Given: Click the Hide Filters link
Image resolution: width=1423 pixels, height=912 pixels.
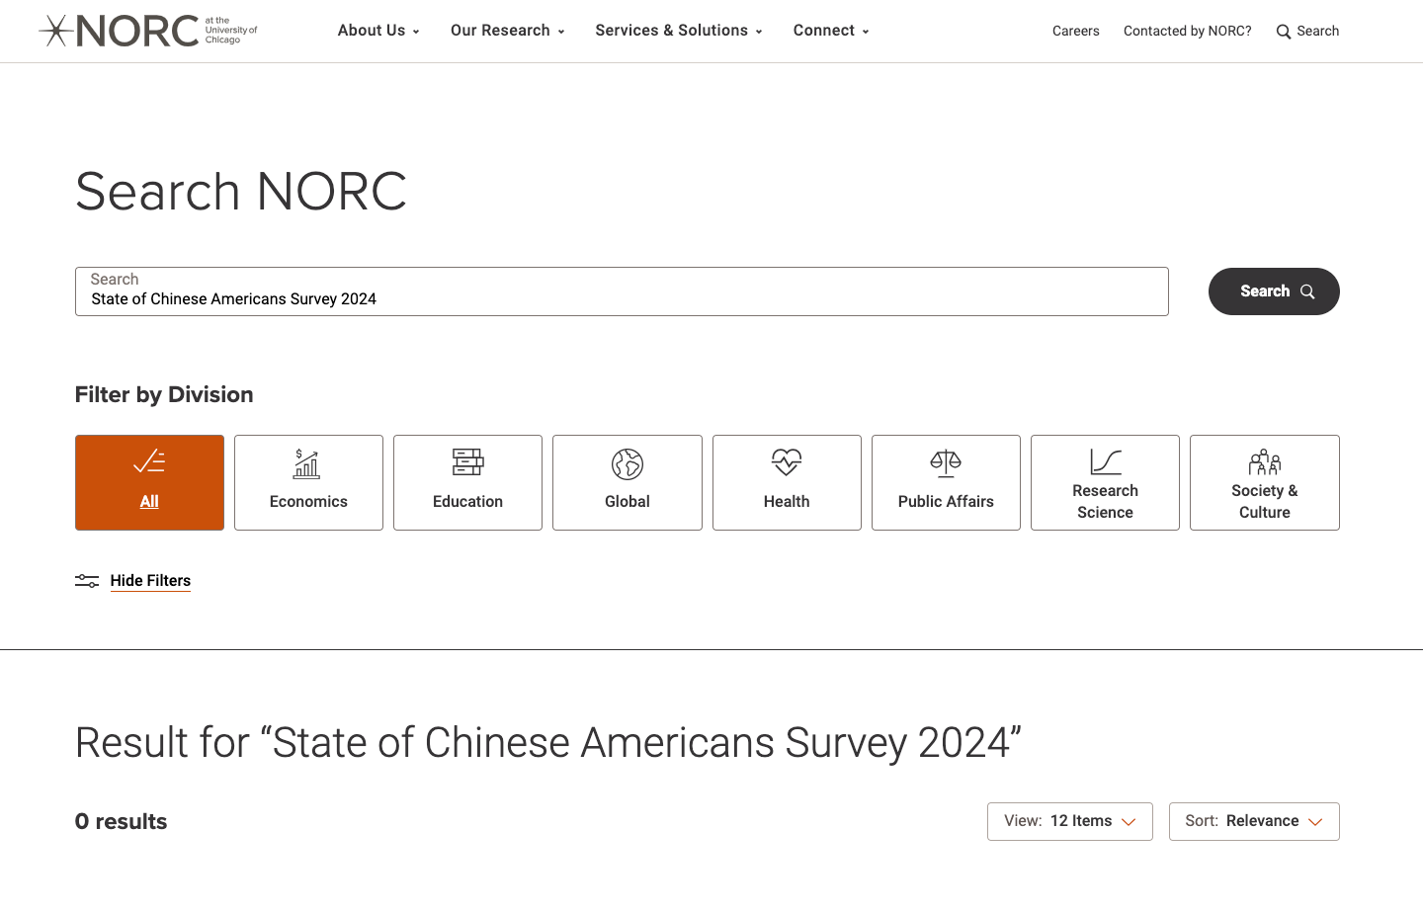Looking at the screenshot, I should click(150, 581).
